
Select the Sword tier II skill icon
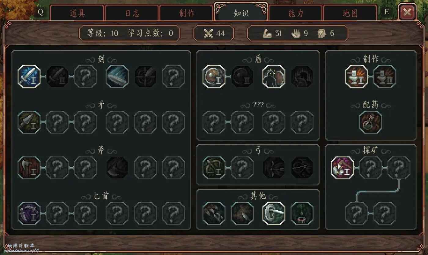pyautogui.click(x=57, y=76)
